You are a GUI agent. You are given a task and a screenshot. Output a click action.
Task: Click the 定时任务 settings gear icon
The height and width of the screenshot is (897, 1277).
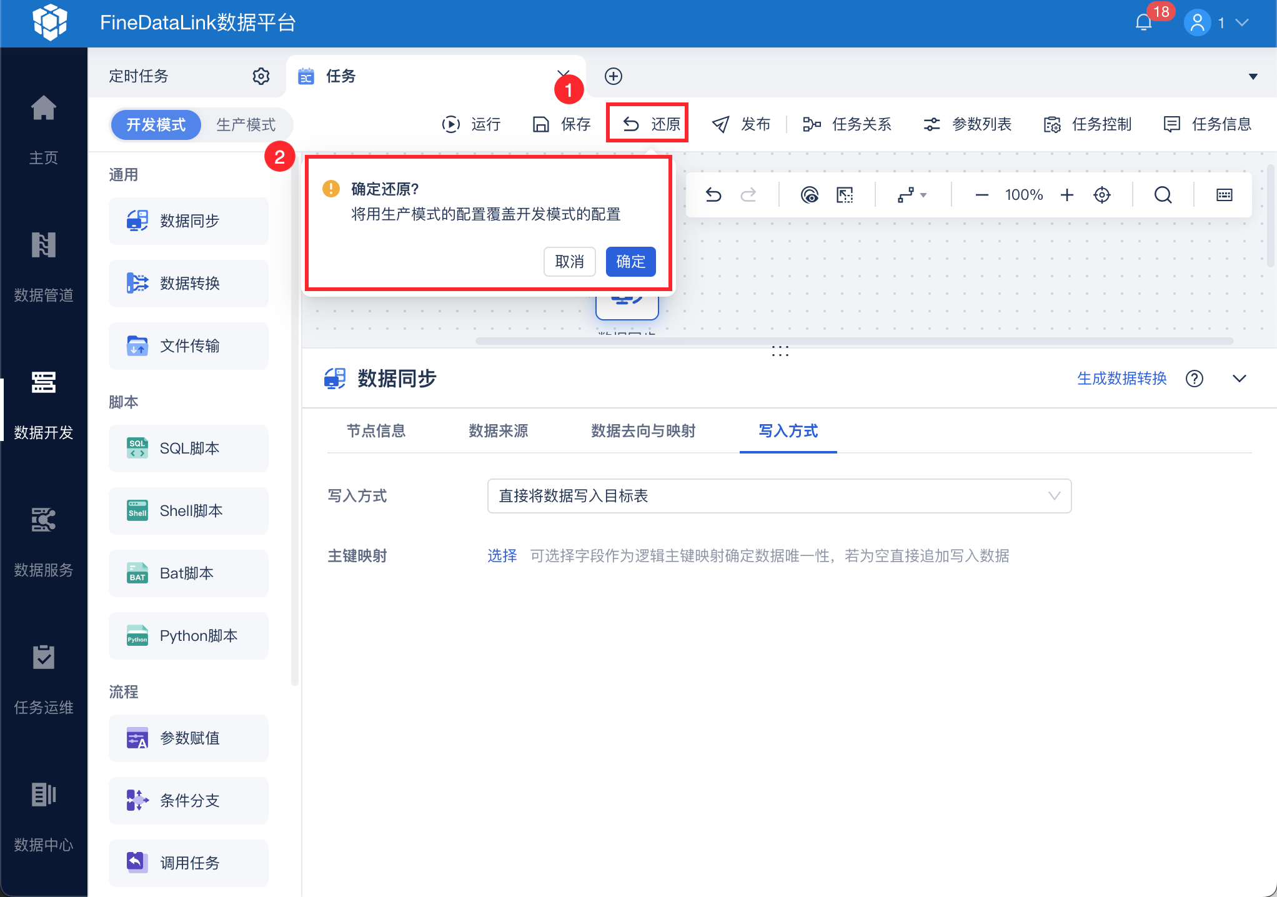261,76
